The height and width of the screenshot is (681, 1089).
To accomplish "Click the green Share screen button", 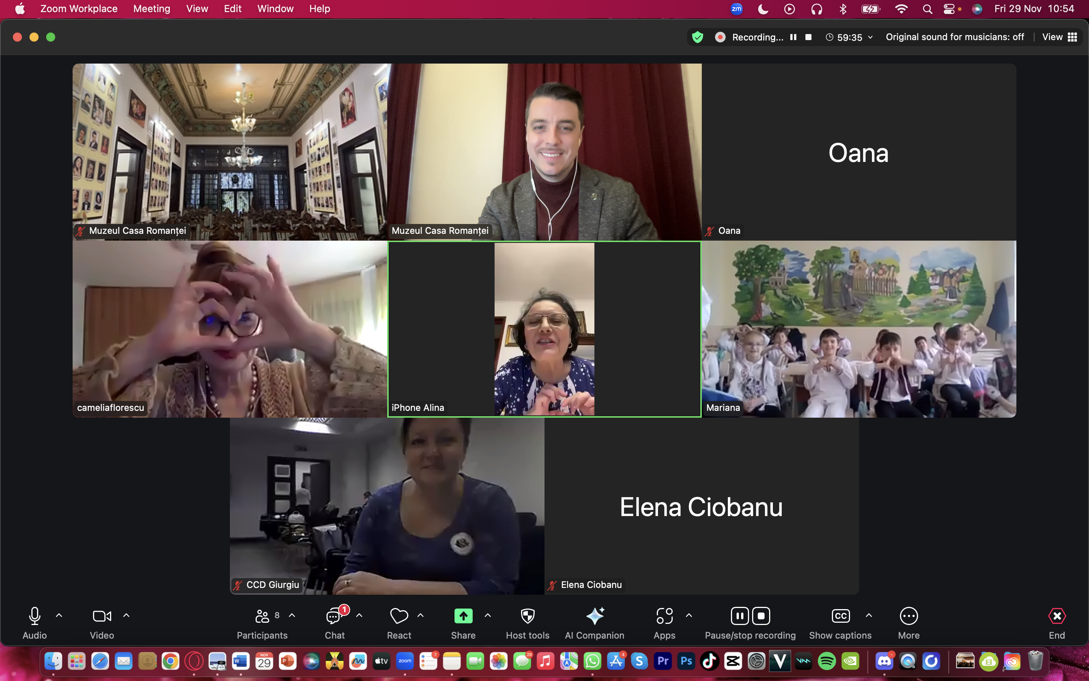I will (x=463, y=616).
